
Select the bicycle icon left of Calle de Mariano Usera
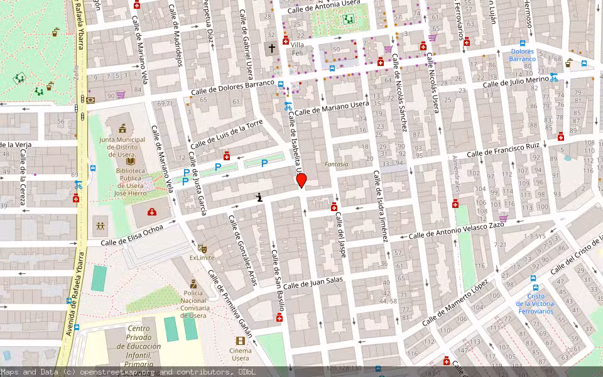click(288, 107)
